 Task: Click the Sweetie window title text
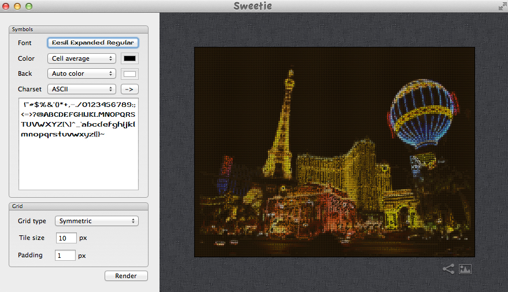[x=253, y=6]
